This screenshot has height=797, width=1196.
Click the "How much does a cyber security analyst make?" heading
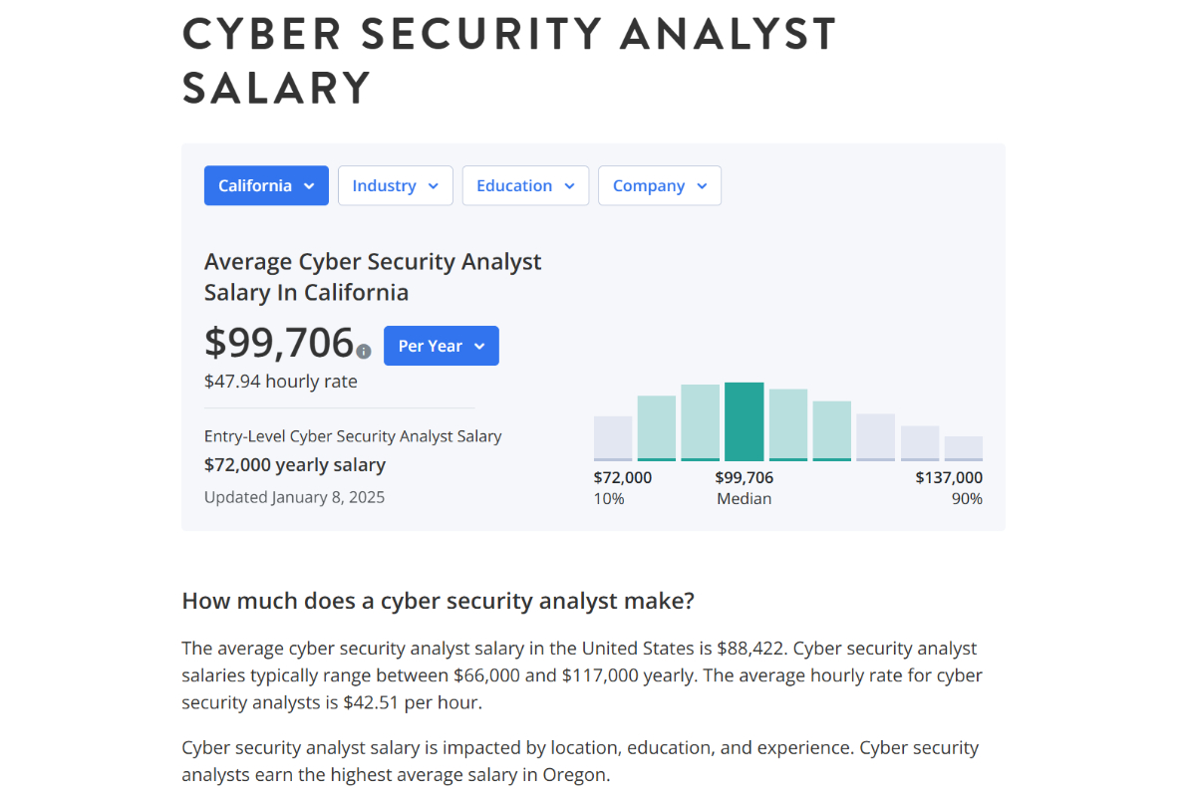438,602
